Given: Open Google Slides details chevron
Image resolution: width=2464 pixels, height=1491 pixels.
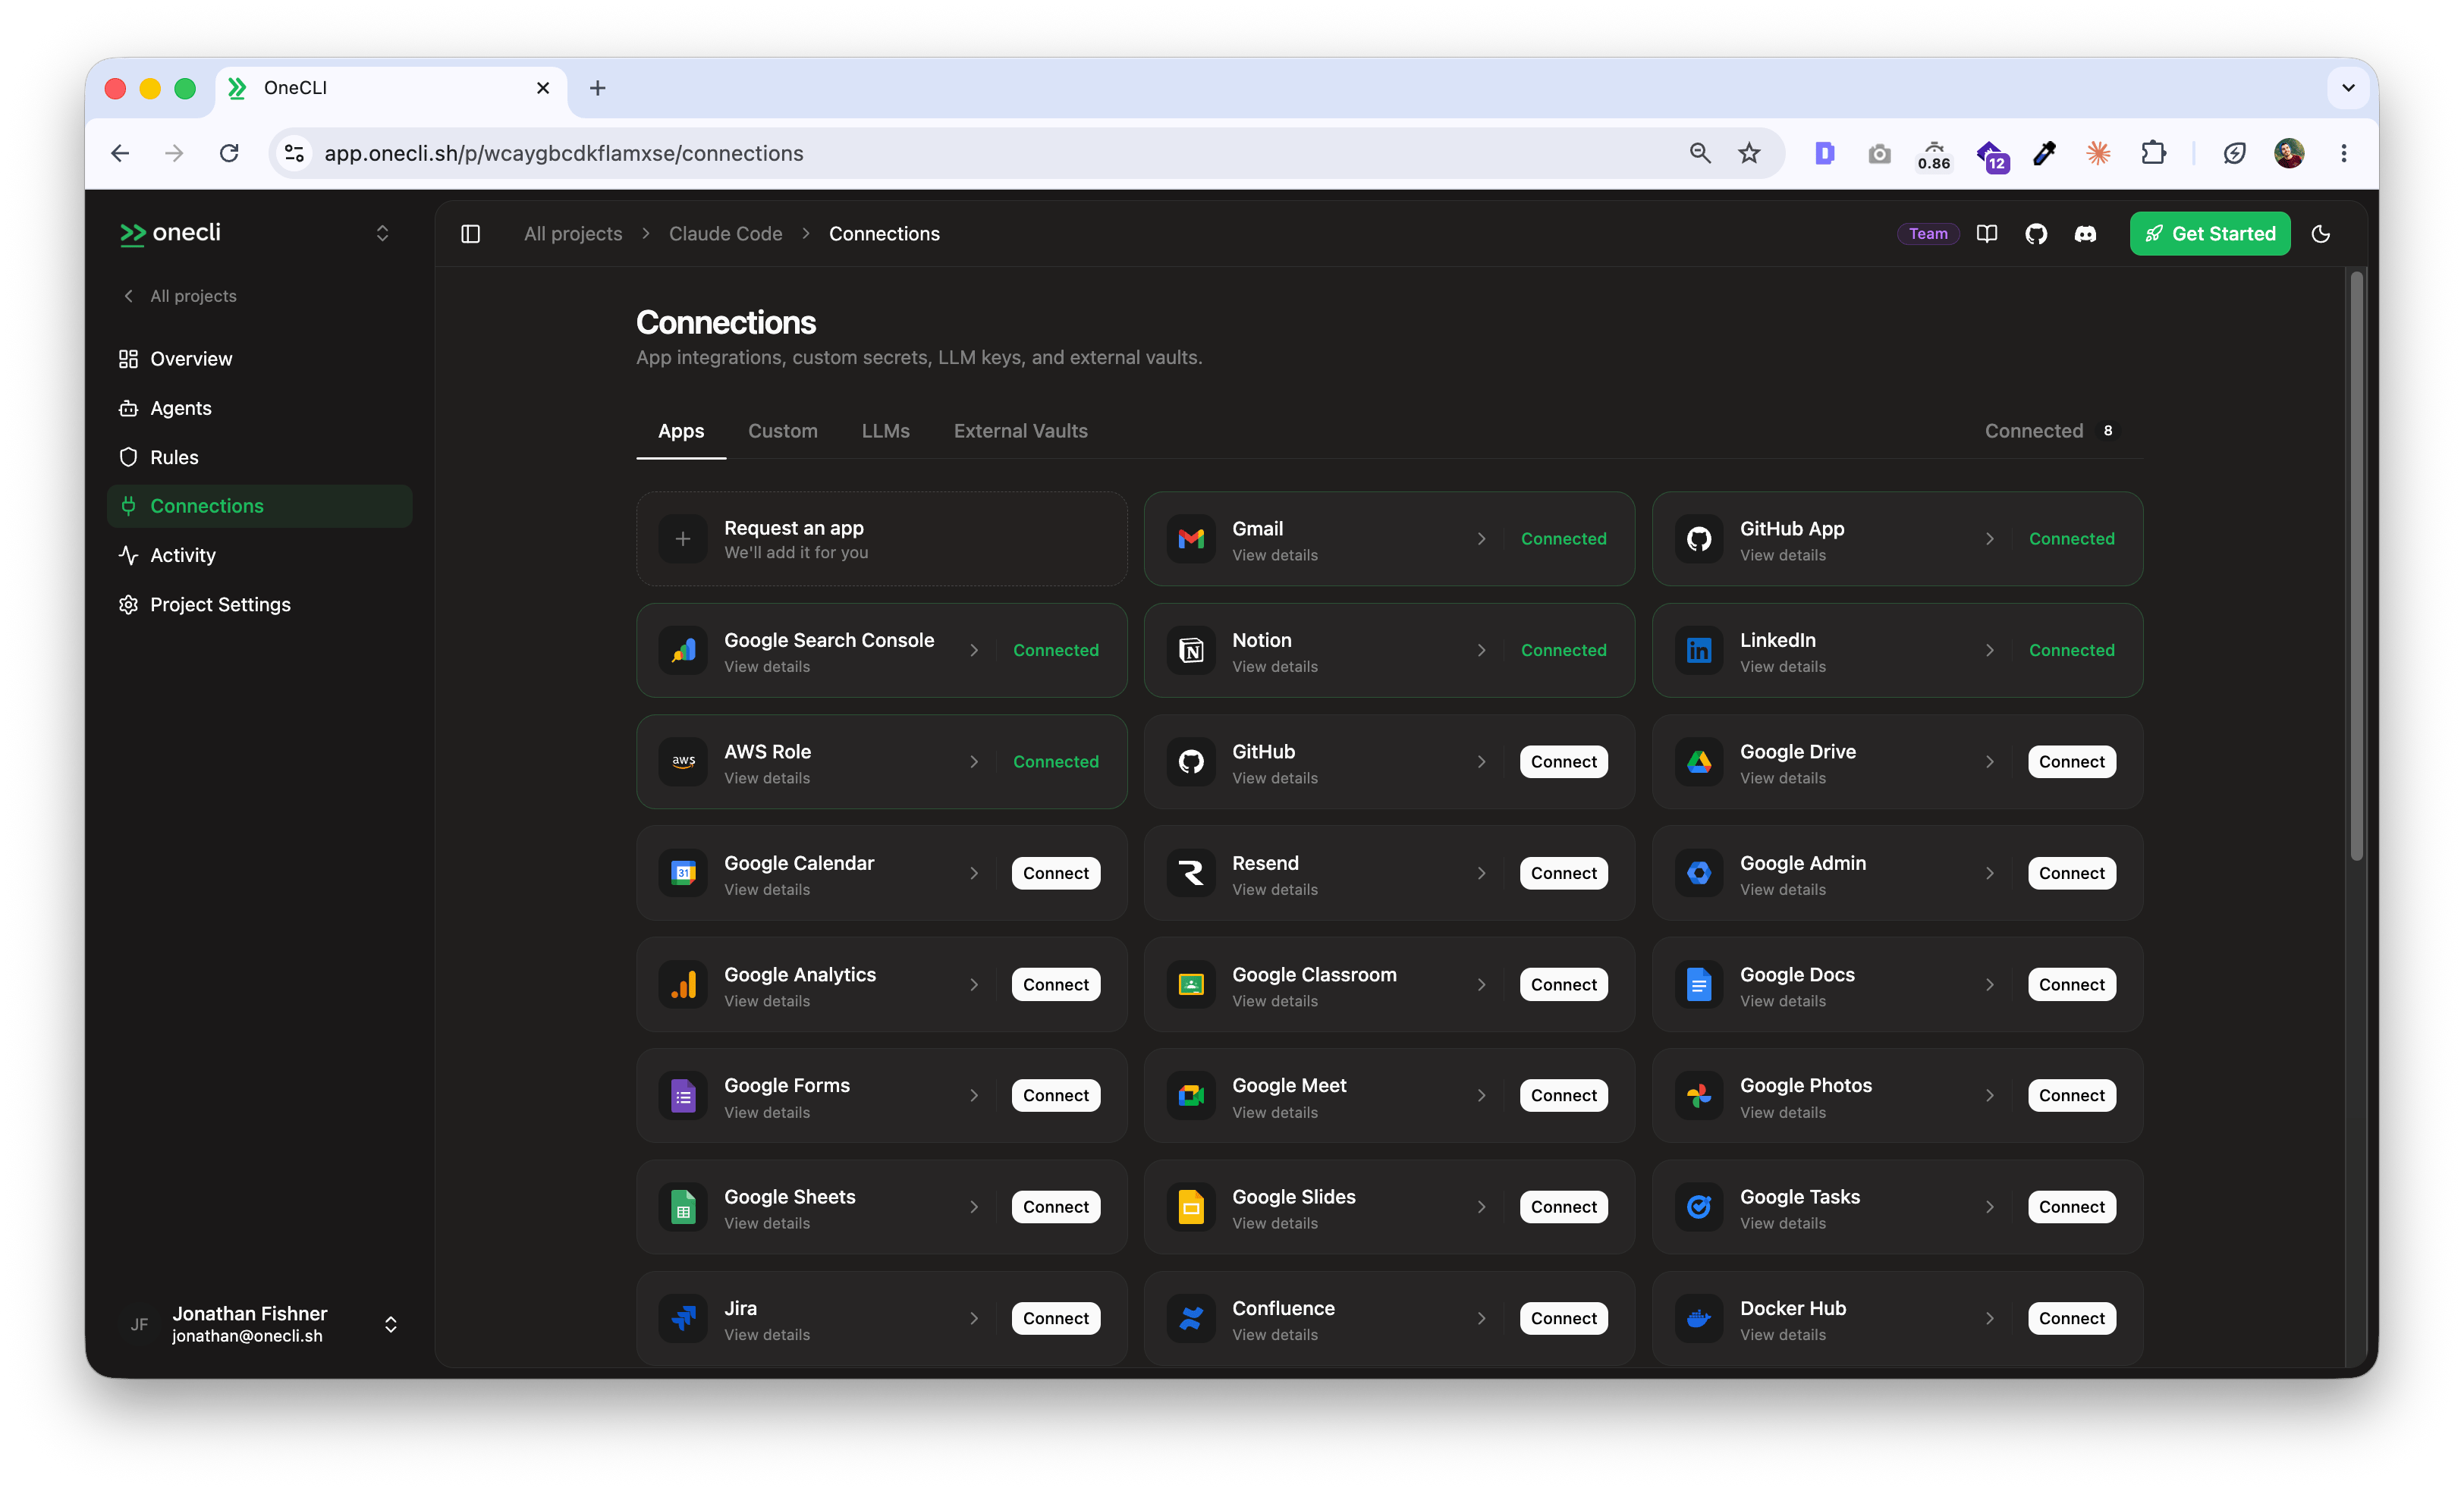Looking at the screenshot, I should pos(1481,1207).
